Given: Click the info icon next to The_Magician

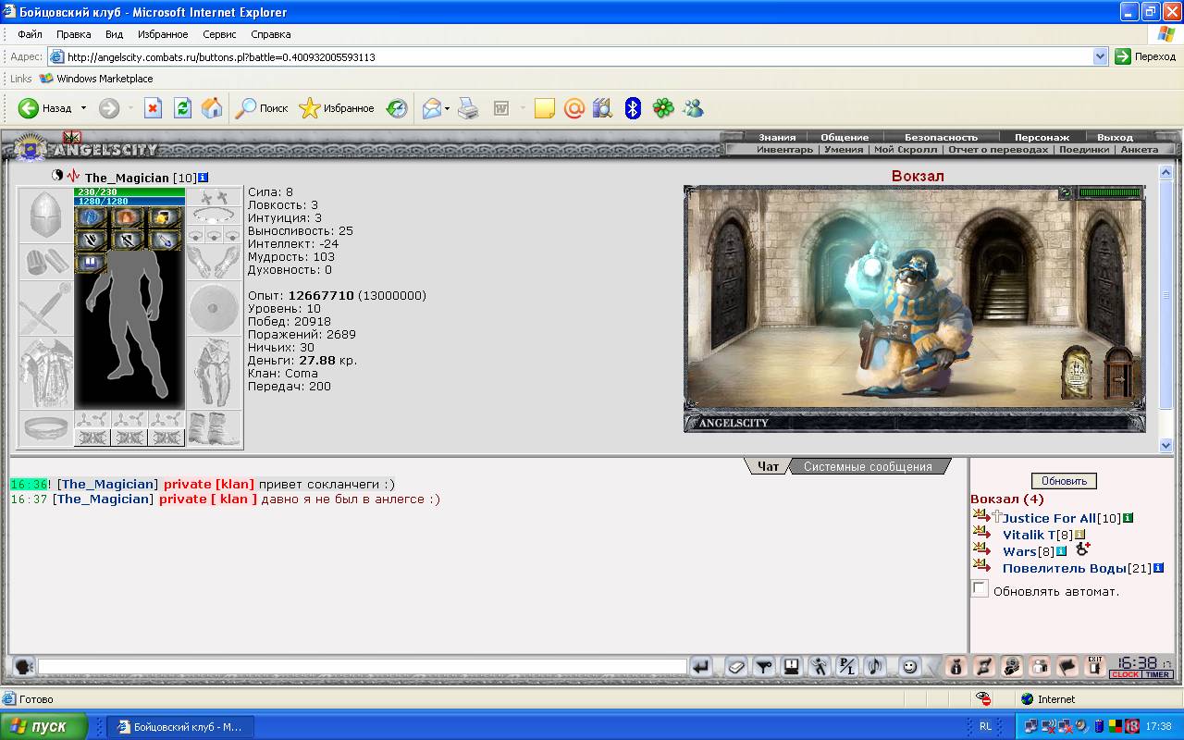Looking at the screenshot, I should 203,177.
